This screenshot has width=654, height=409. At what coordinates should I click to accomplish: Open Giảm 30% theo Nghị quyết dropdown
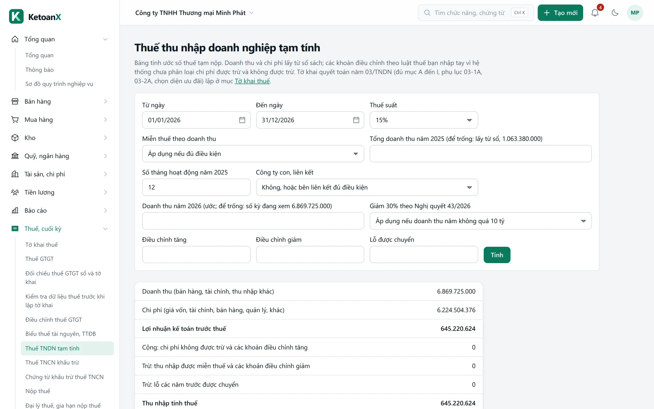pos(481,221)
